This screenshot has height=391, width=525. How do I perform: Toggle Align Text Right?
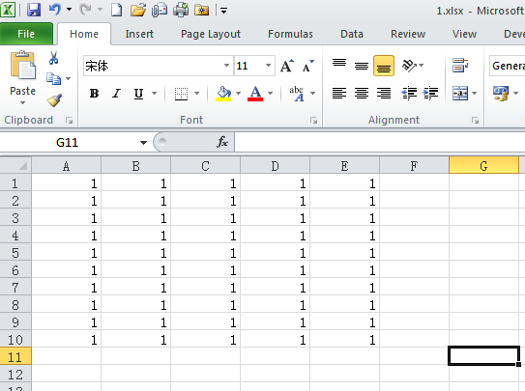384,94
